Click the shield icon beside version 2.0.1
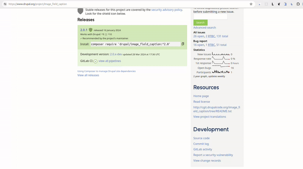The image size is (303, 169). pos(91,30)
